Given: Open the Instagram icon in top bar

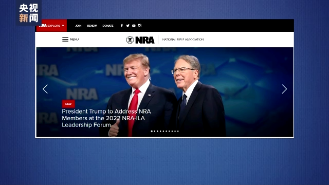Looking at the screenshot, I should [x=140, y=26].
